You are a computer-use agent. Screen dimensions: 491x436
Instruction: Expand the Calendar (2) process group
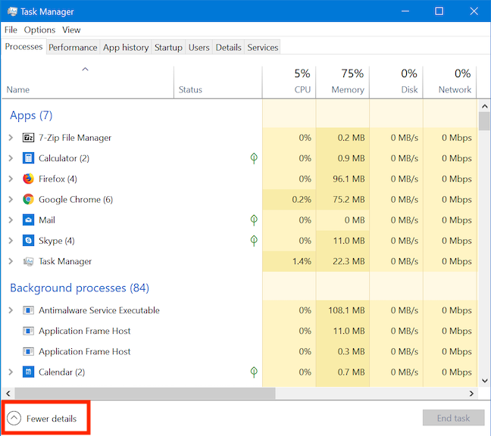pos(11,372)
